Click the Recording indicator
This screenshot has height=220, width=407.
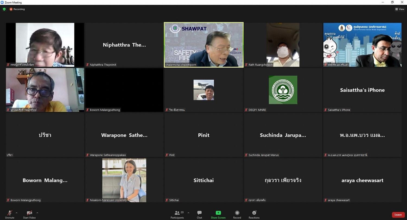17,9
